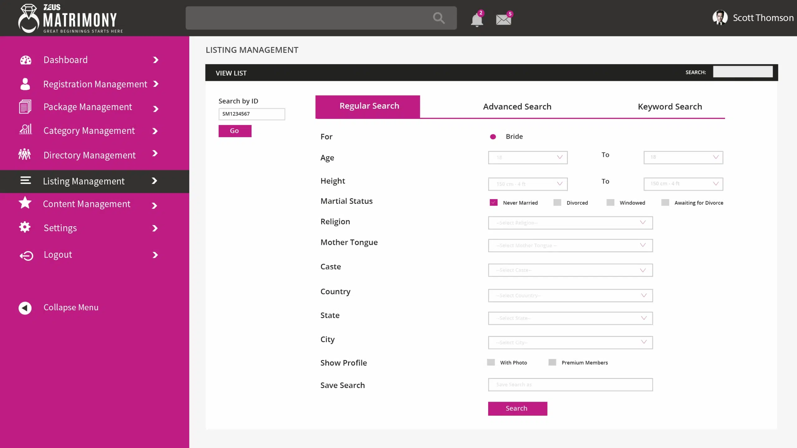The width and height of the screenshot is (797, 448).
Task: Expand the Select Country dropdown
Action: [570, 296]
